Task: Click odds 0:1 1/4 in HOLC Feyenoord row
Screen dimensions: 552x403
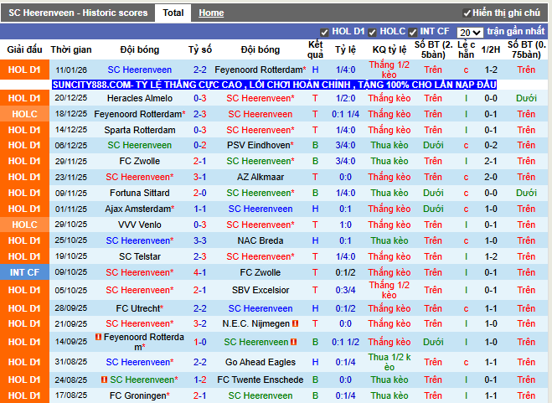Action: point(345,114)
